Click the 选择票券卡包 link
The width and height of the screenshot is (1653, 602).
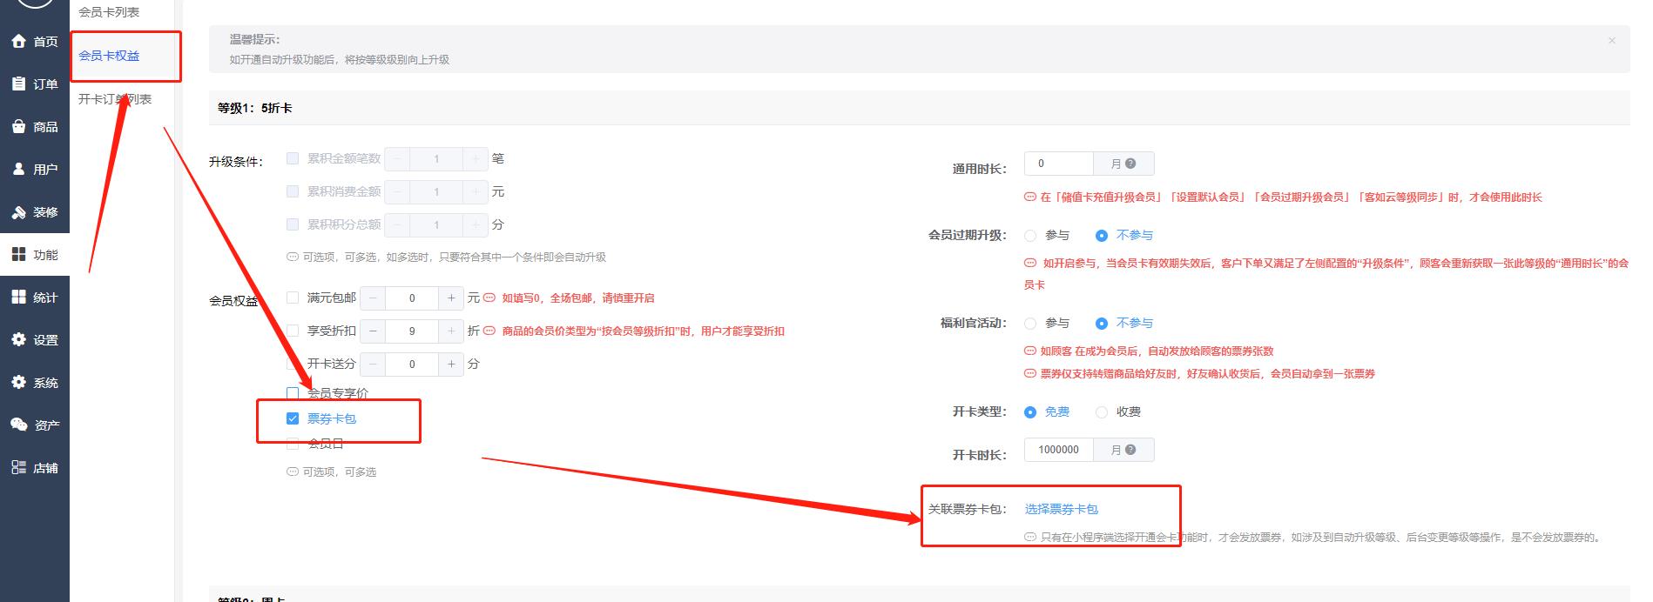1061,509
